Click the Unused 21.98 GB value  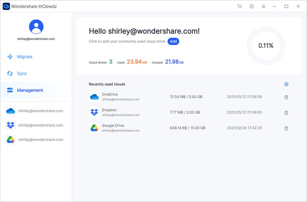pos(174,62)
